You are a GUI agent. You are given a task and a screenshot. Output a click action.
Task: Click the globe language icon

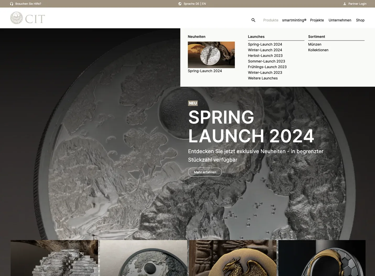coord(180,4)
